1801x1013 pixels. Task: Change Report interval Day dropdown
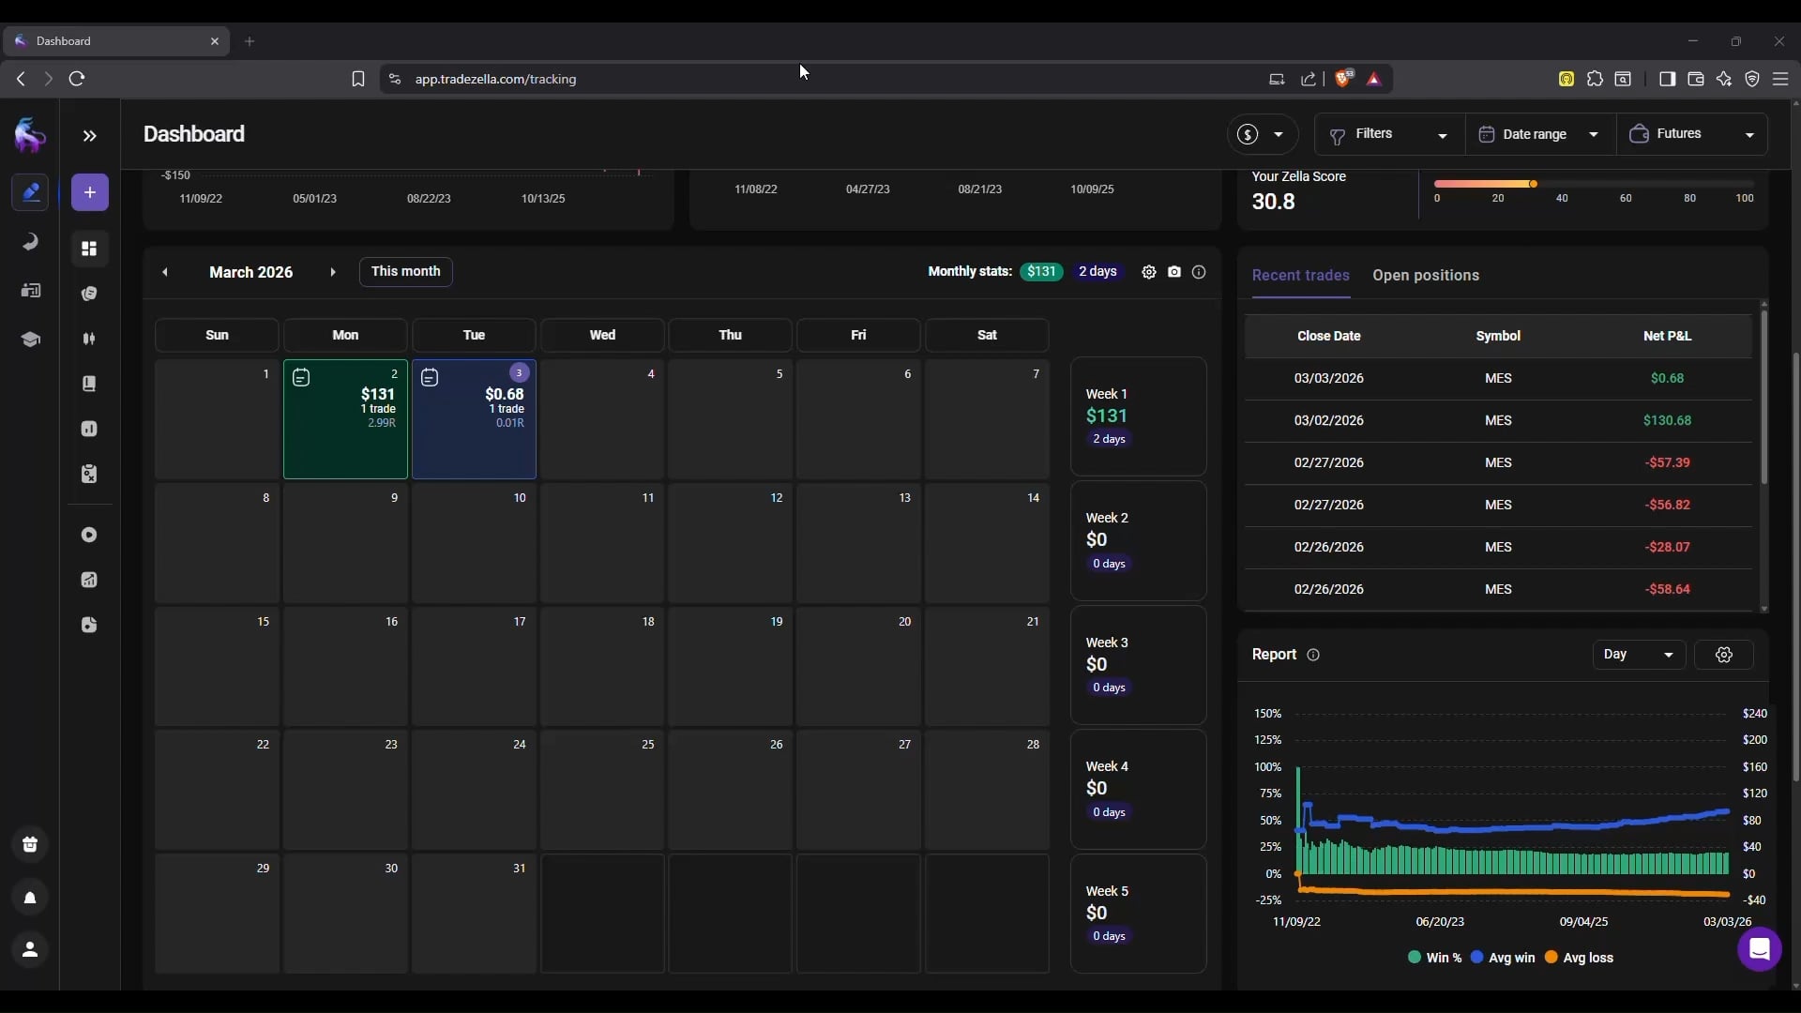pyautogui.click(x=1638, y=655)
